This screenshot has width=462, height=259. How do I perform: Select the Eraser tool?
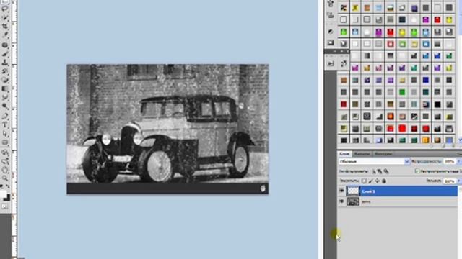pyautogui.click(x=5, y=80)
